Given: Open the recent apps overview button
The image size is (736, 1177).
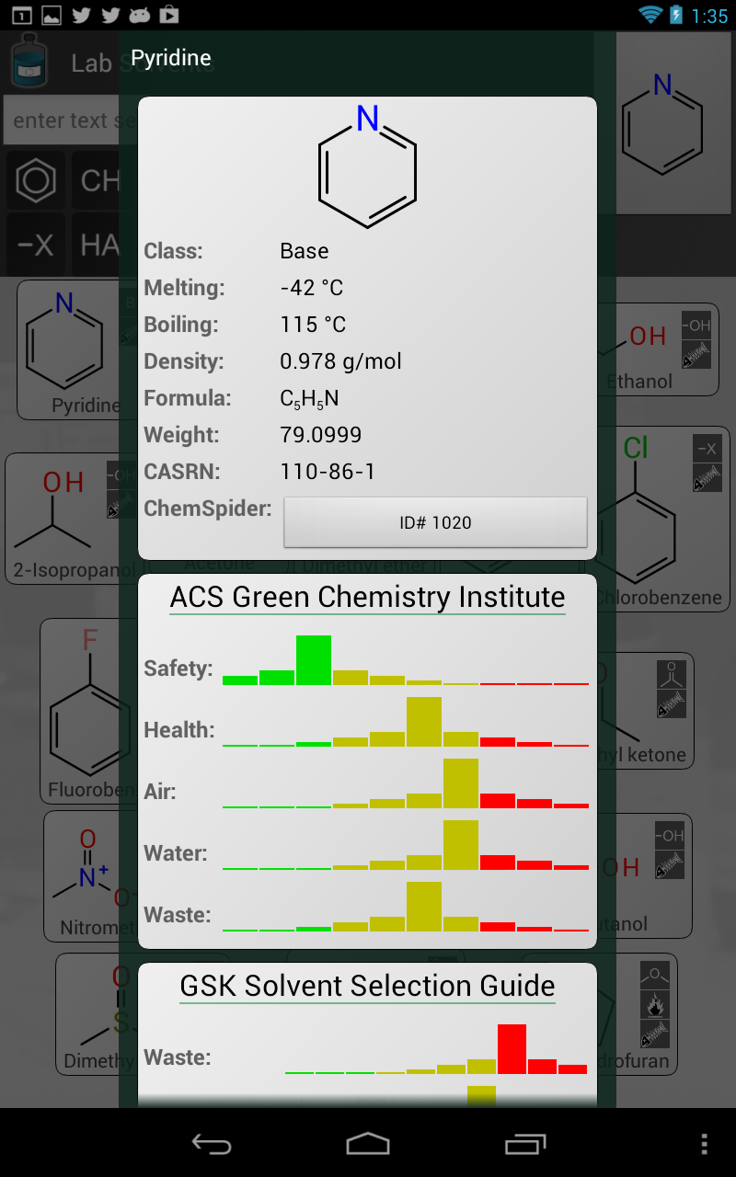Looking at the screenshot, I should click(525, 1143).
